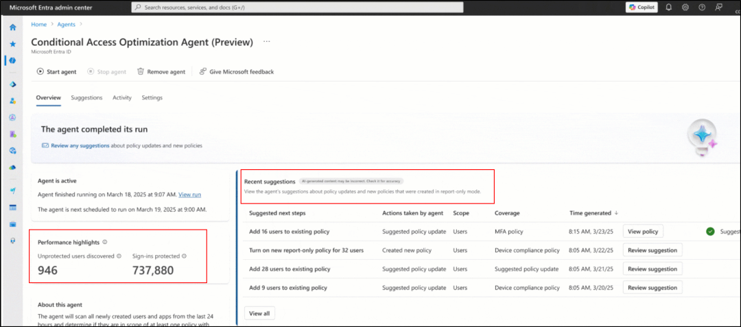Open the circled-person sidebar icon
Image resolution: width=741 pixels, height=327 pixels.
pyautogui.click(x=13, y=117)
